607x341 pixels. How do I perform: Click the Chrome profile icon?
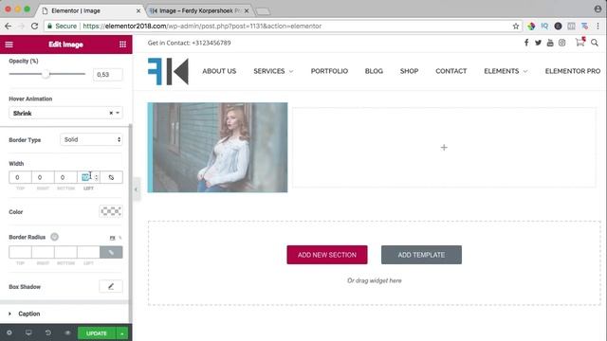(x=598, y=9)
